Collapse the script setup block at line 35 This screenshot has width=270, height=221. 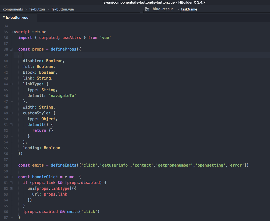11,32
